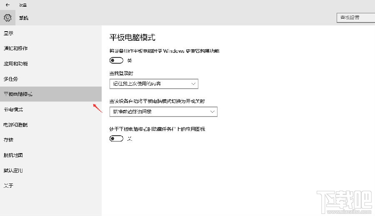Open the "当我登录时" dropdown

(x=154, y=84)
